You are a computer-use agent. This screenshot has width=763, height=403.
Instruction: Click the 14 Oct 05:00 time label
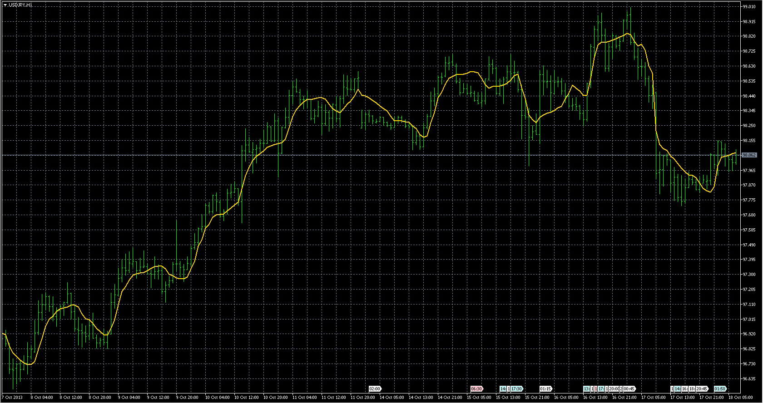[392, 398]
